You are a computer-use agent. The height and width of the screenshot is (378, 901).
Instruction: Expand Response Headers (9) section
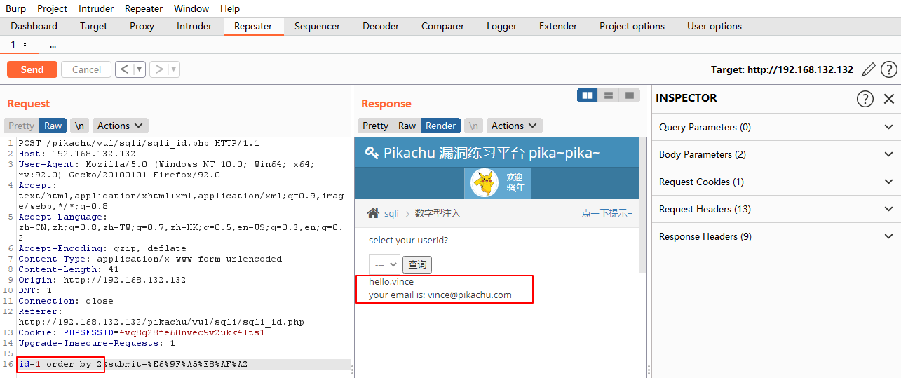[776, 236]
